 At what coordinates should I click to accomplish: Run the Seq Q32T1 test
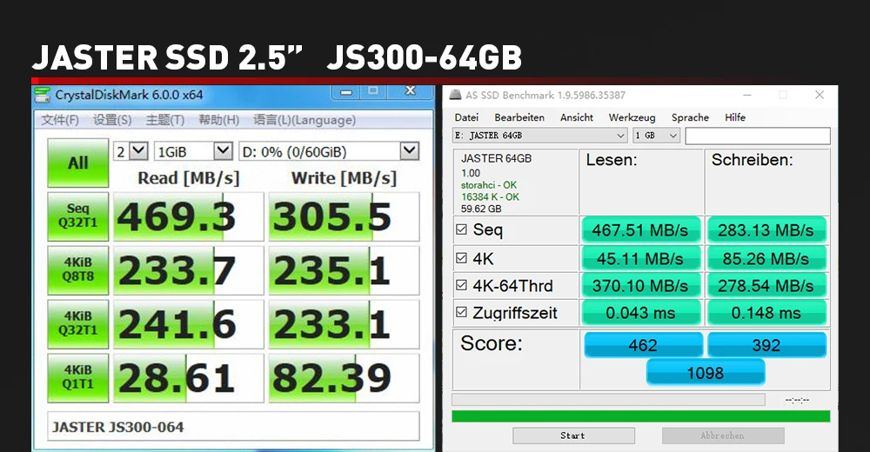[x=77, y=216]
